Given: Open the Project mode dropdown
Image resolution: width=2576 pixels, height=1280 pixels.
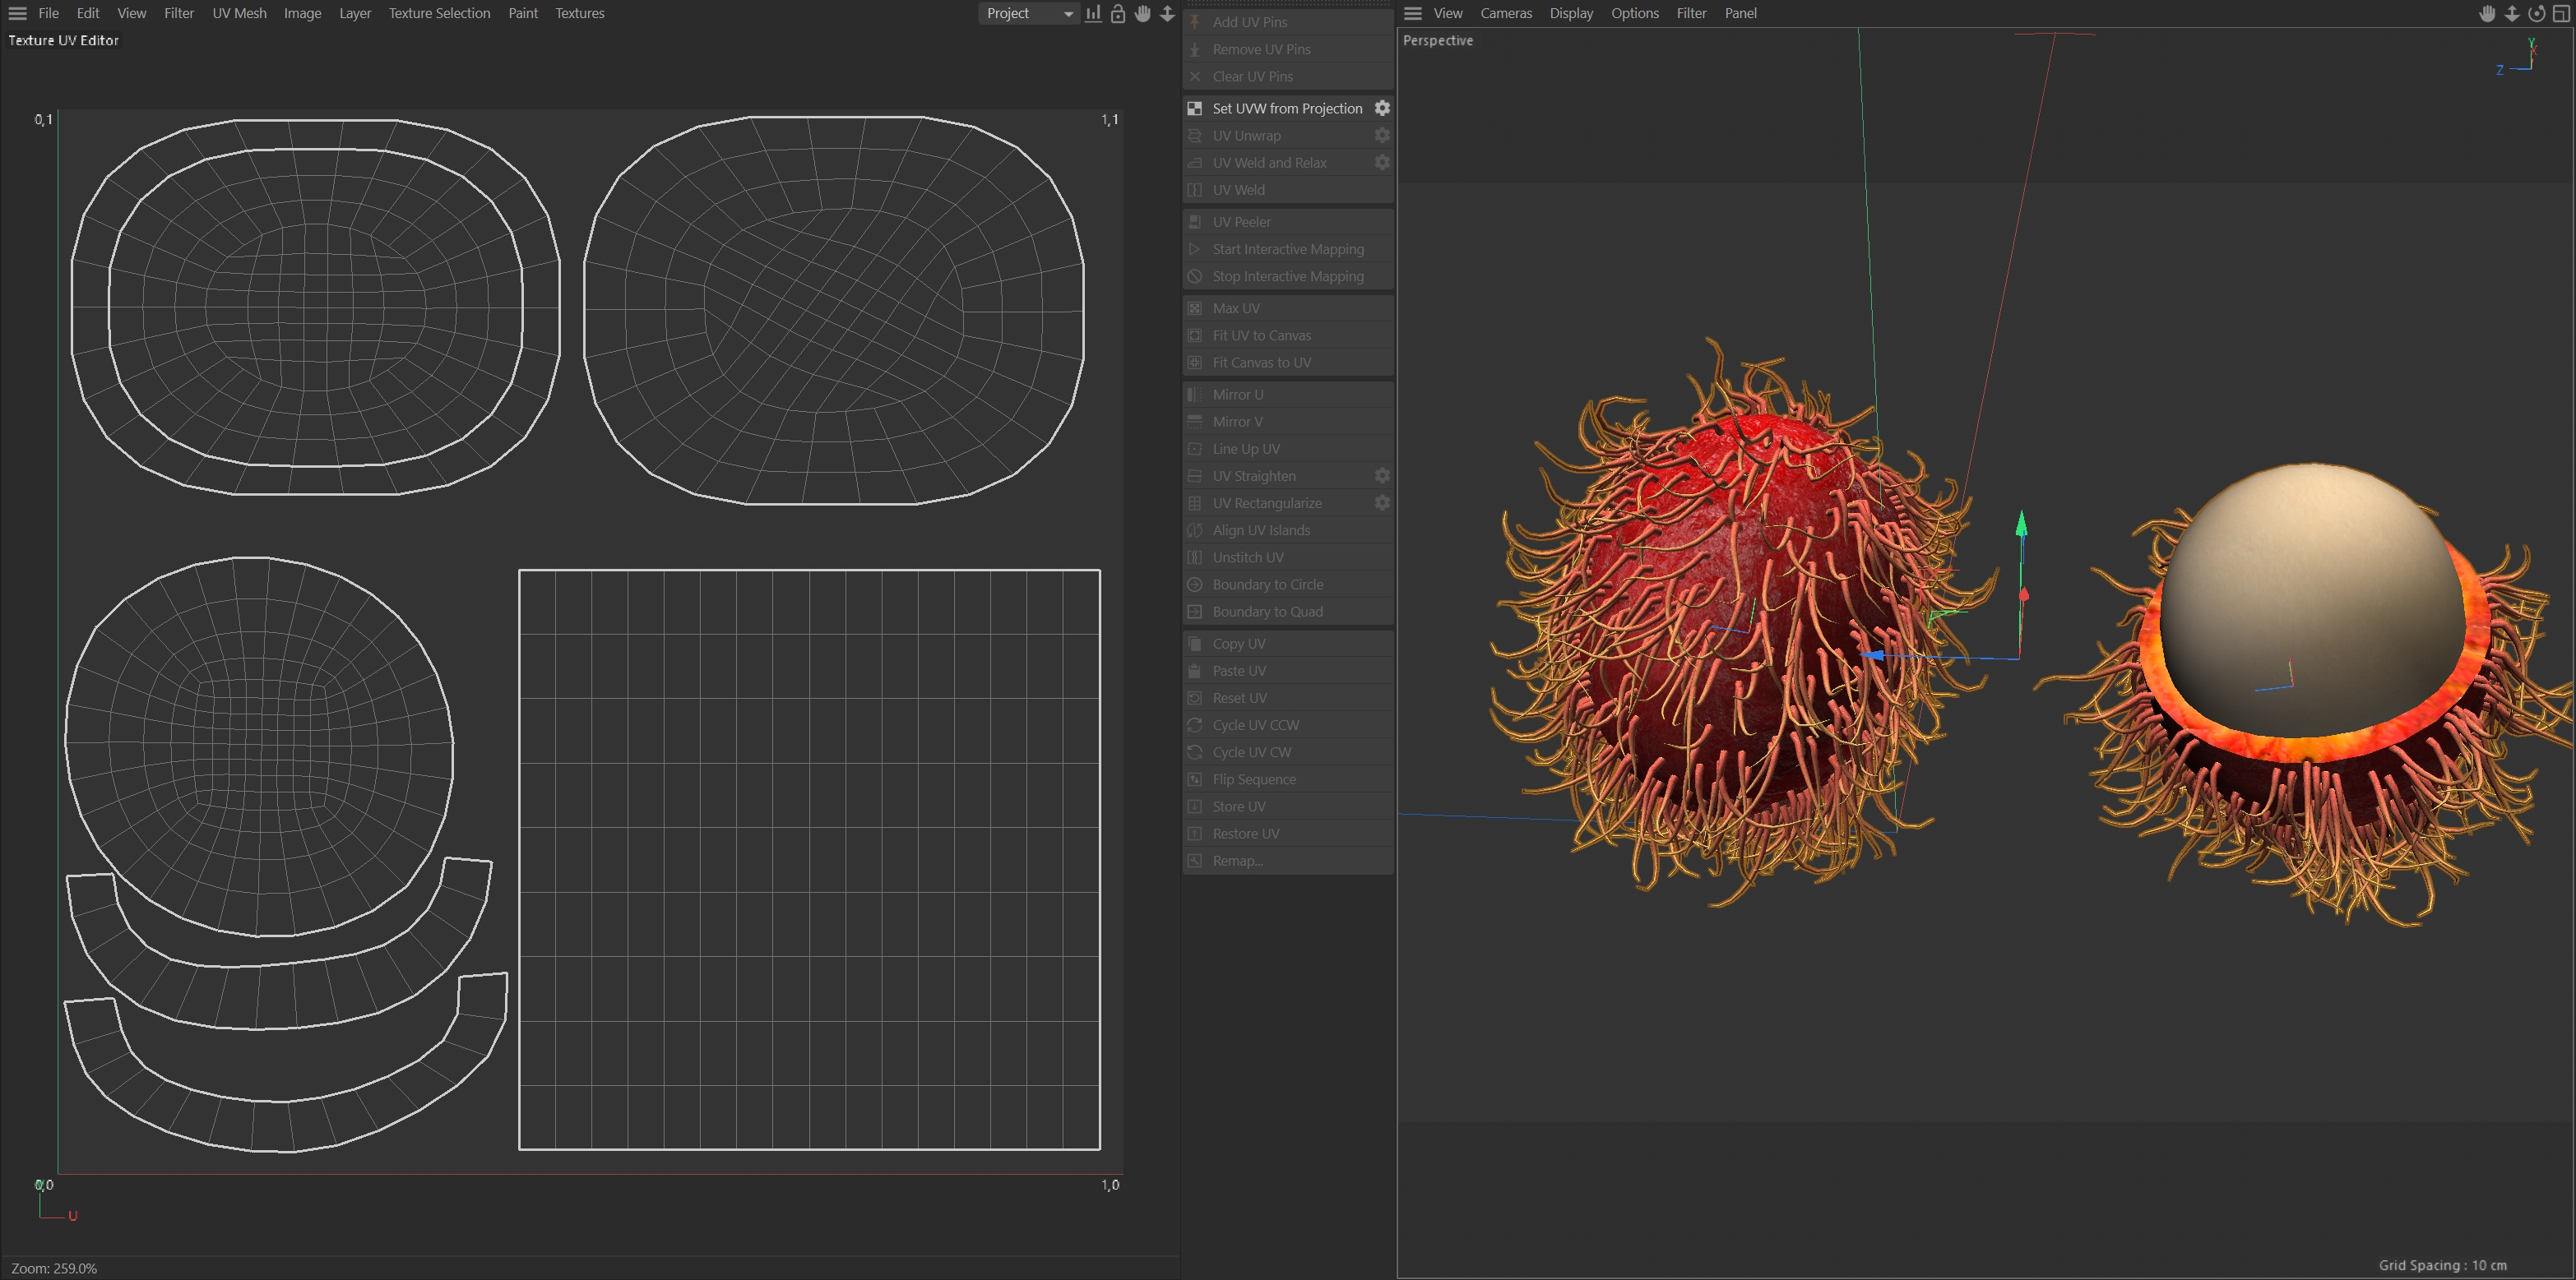Looking at the screenshot, I should pyautogui.click(x=1029, y=13).
